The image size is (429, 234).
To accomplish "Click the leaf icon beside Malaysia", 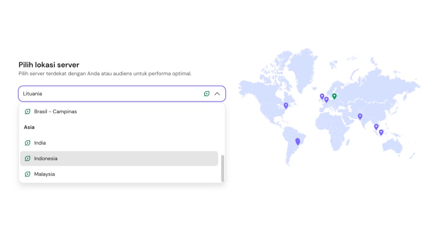I will (27, 174).
